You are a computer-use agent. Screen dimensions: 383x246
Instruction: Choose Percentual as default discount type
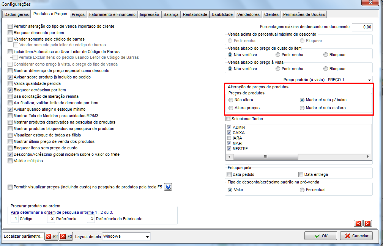(x=302, y=190)
